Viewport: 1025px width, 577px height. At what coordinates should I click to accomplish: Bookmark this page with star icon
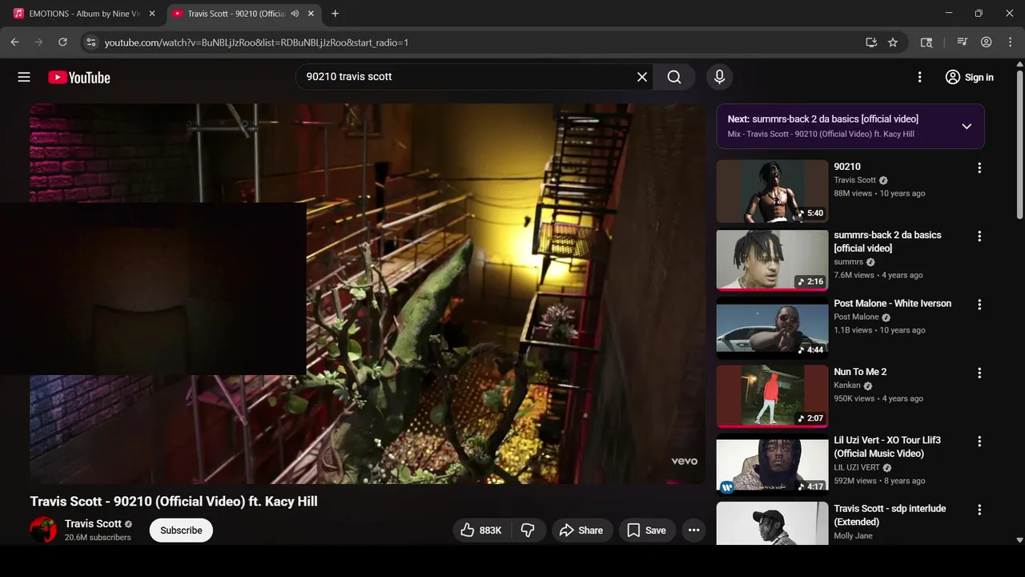(x=893, y=42)
